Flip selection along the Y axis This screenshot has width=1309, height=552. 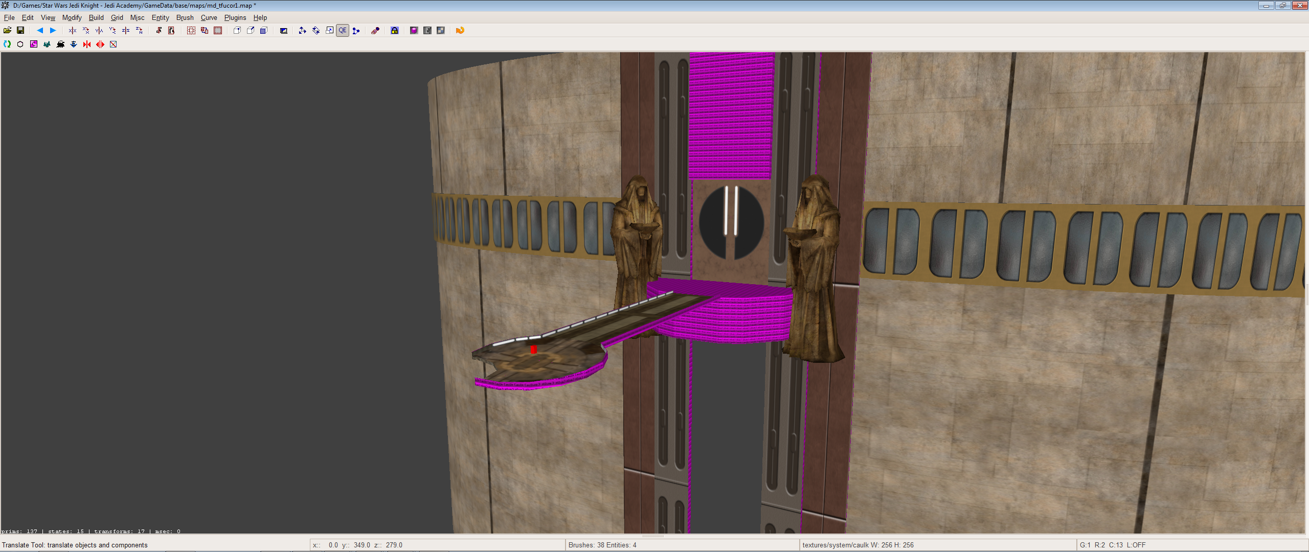tap(99, 31)
